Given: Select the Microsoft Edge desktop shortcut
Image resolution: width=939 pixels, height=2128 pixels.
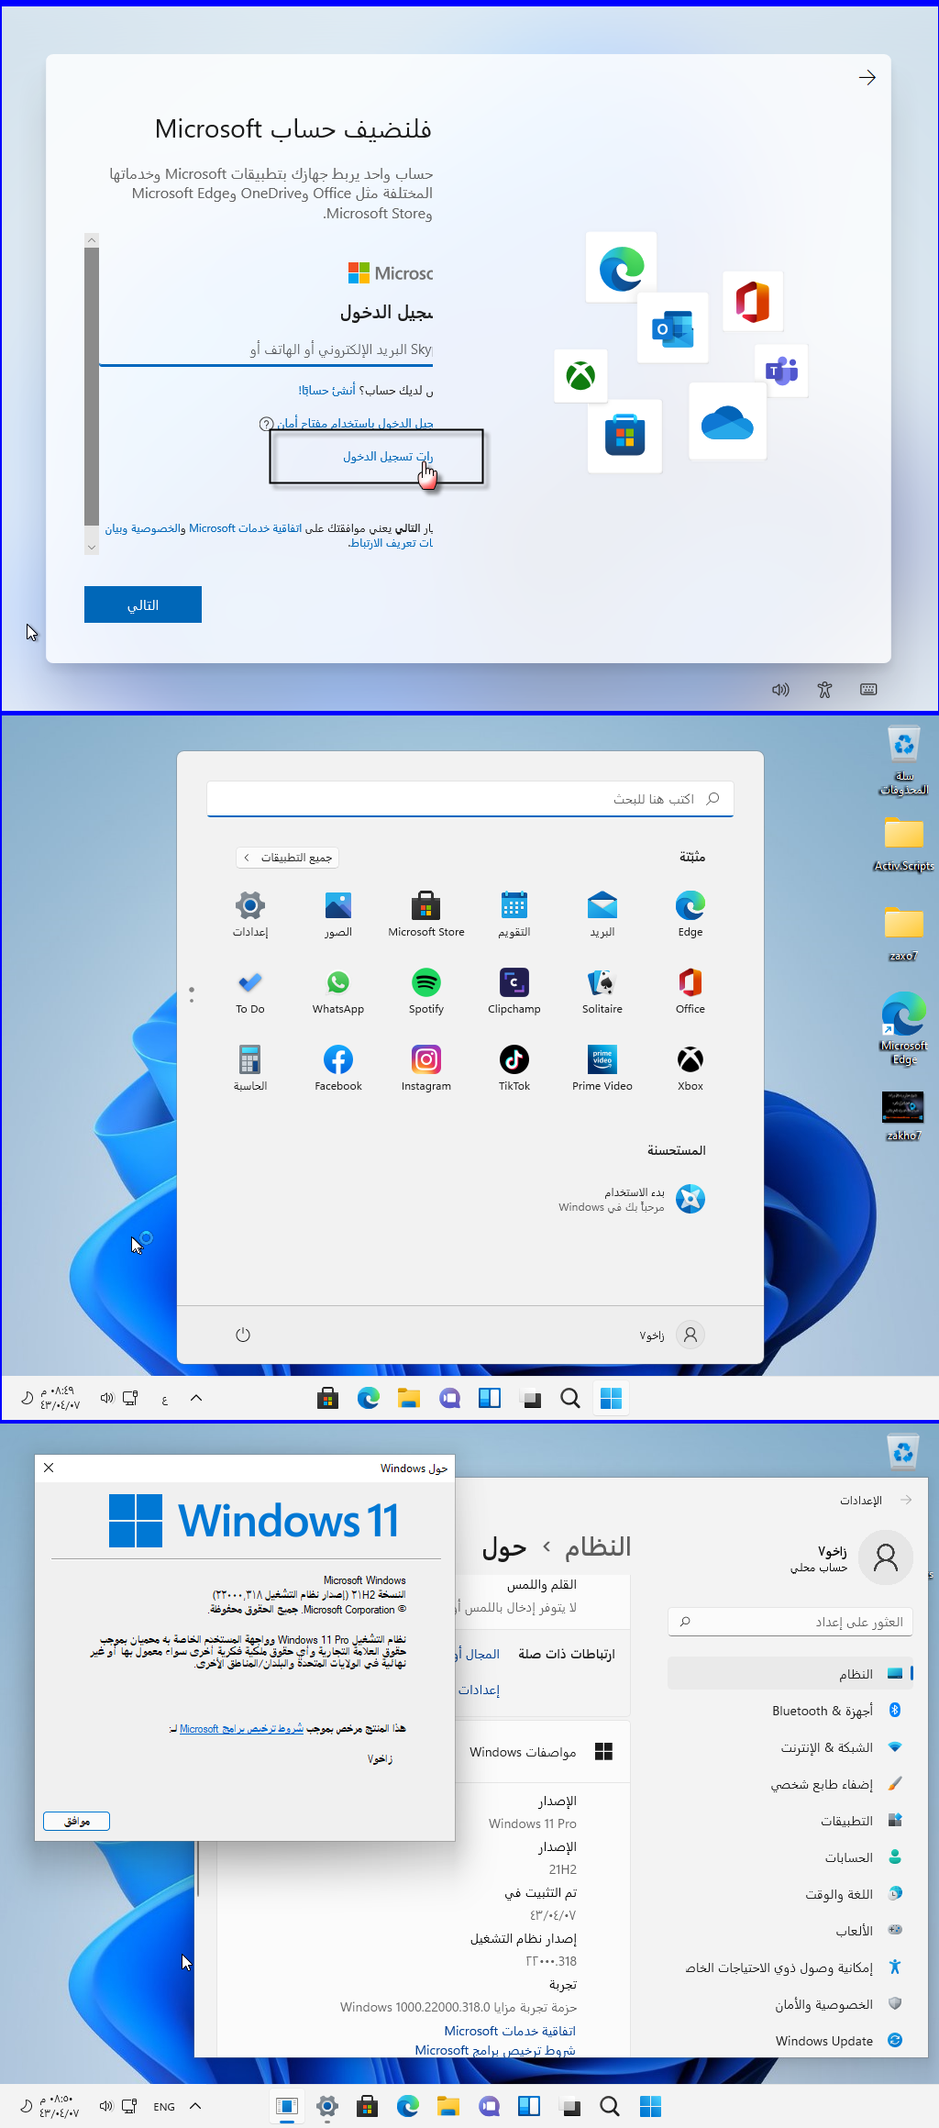Looking at the screenshot, I should 904,1027.
